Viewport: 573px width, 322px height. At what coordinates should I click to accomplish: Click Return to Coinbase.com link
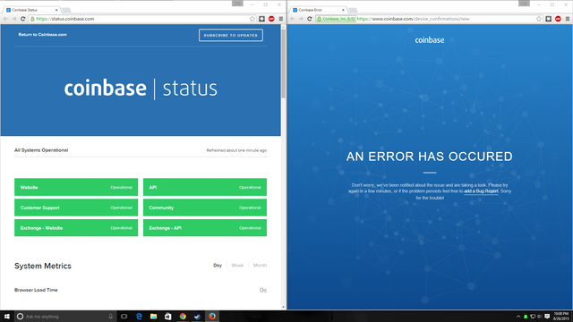[42, 35]
